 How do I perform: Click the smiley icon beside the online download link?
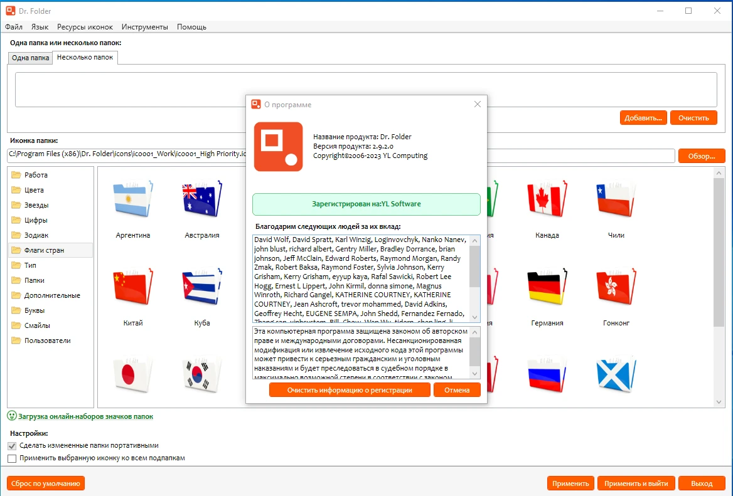point(12,416)
